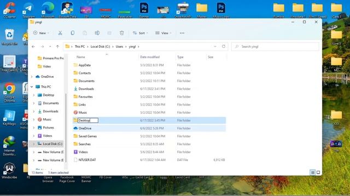
Task: Click the Delete trash icon in toolbar
Action: click(x=121, y=33)
